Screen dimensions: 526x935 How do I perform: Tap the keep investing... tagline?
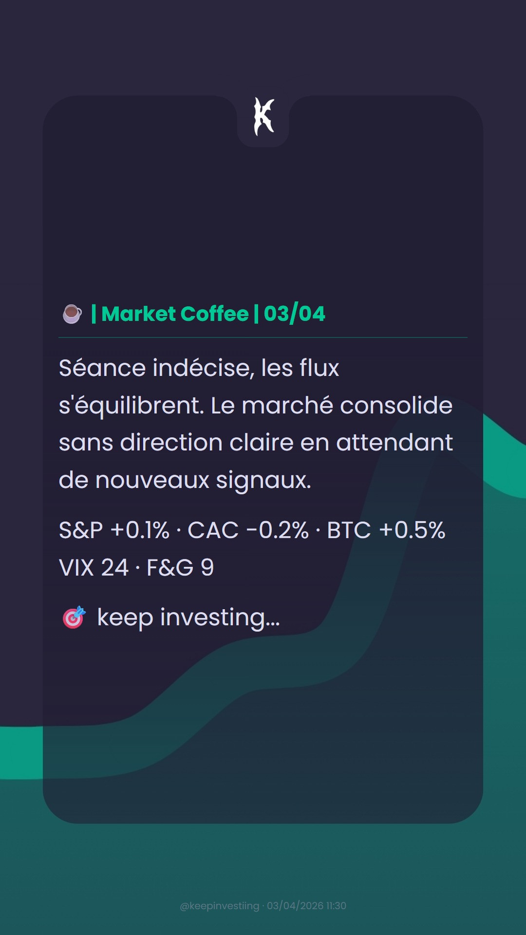[188, 618]
